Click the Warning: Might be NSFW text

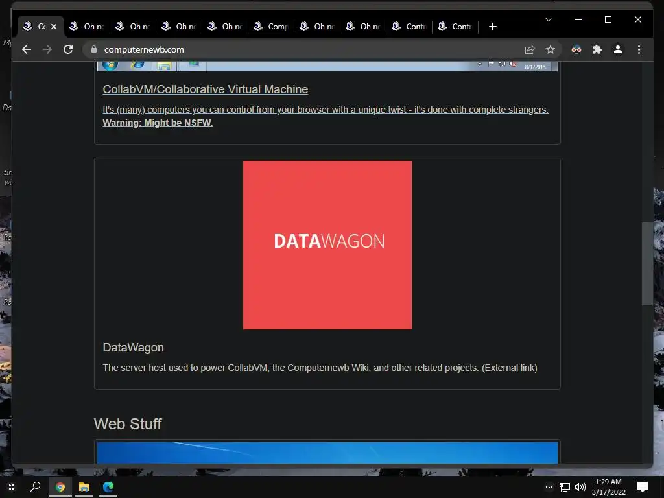pyautogui.click(x=158, y=123)
